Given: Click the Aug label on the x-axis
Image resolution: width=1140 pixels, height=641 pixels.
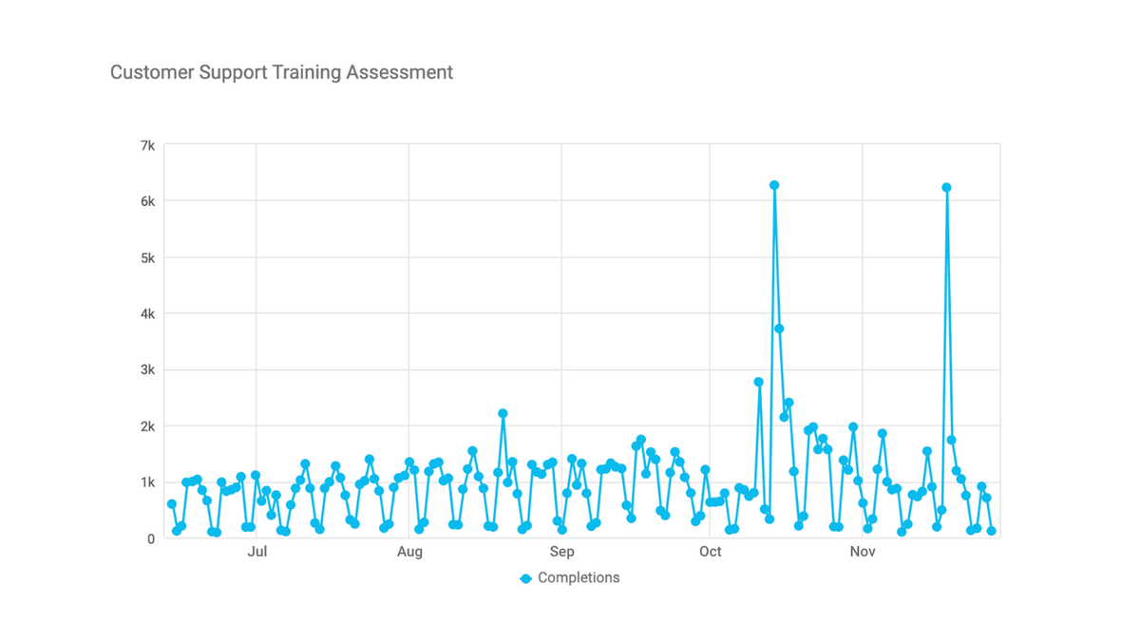Looking at the screenshot, I should pyautogui.click(x=409, y=552).
